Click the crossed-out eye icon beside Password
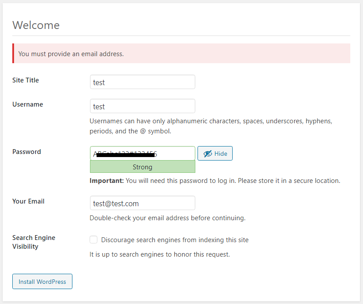363x304 pixels. pos(208,154)
